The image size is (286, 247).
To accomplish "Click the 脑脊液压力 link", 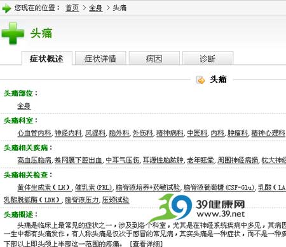I will [82, 200].
